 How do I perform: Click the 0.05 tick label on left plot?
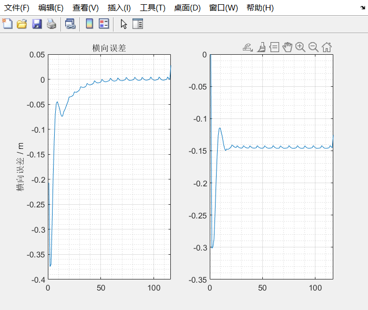[37, 55]
